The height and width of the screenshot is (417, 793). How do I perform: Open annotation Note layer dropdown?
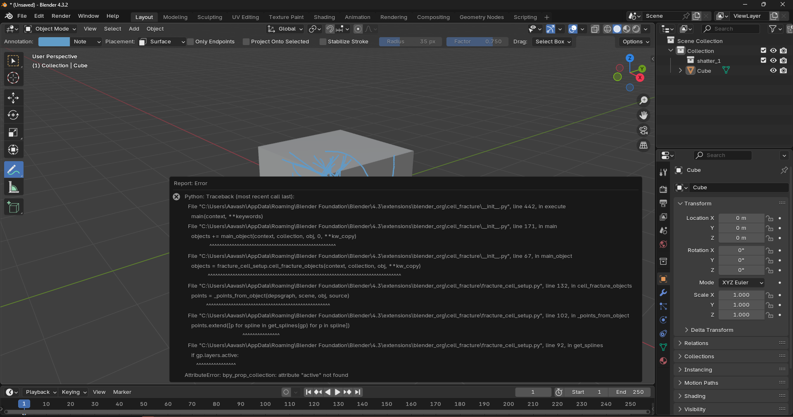click(86, 42)
